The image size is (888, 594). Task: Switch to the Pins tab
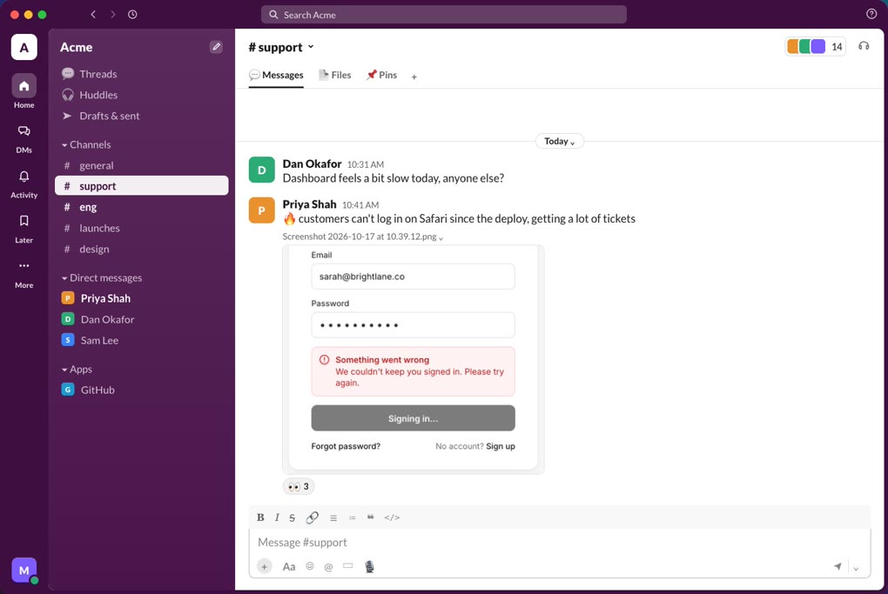click(381, 75)
